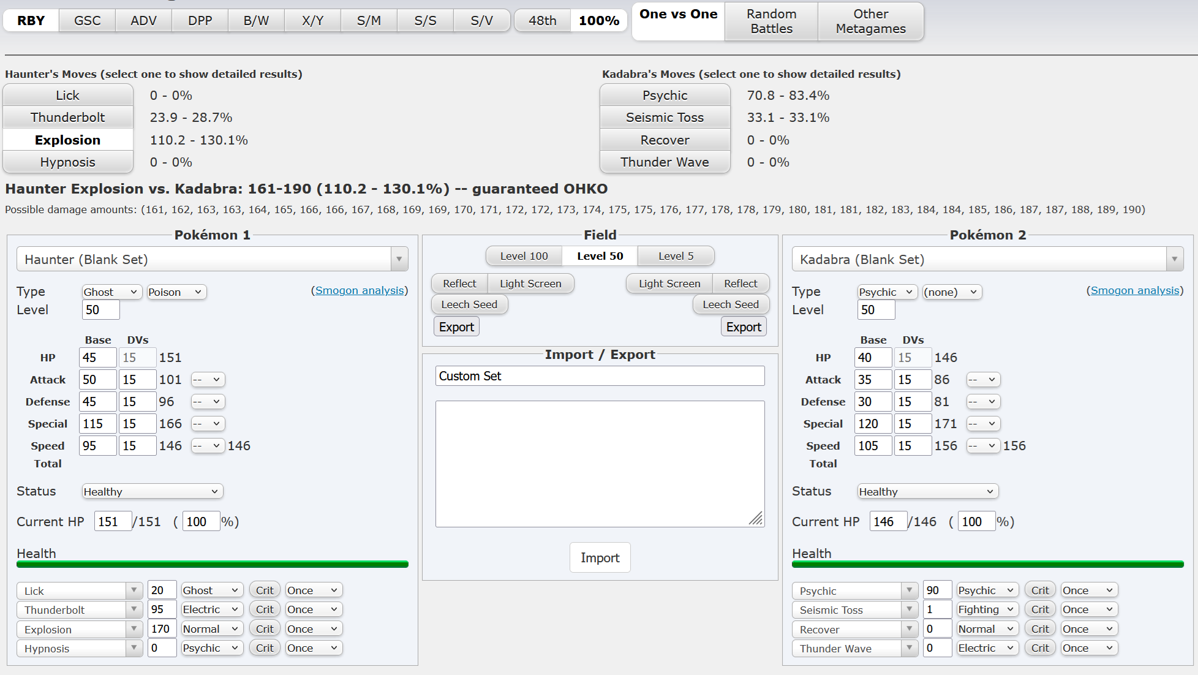Switch to Random Battles mode tab
This screenshot has width=1198, height=675.
(771, 21)
